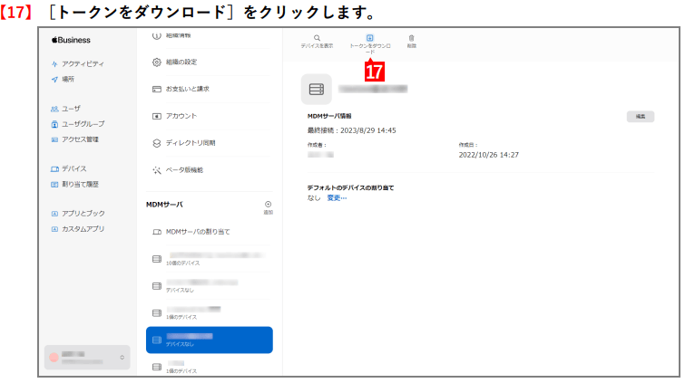Viewport: 685px width, 383px height.
Task: Select ディレクトリ同期 row
Action: tap(210, 143)
